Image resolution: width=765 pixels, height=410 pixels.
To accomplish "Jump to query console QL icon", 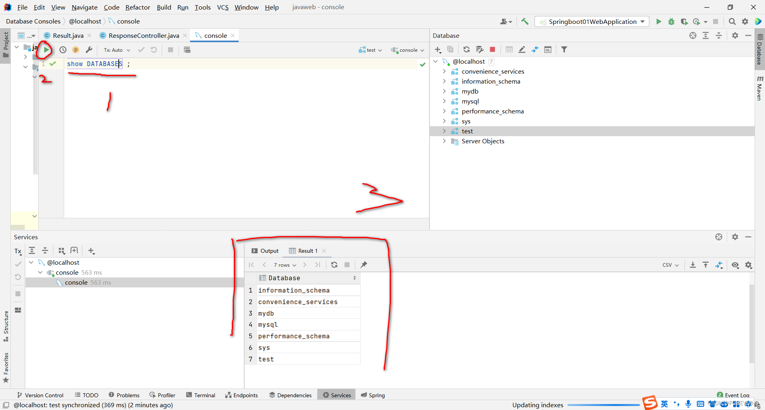I will click(548, 49).
